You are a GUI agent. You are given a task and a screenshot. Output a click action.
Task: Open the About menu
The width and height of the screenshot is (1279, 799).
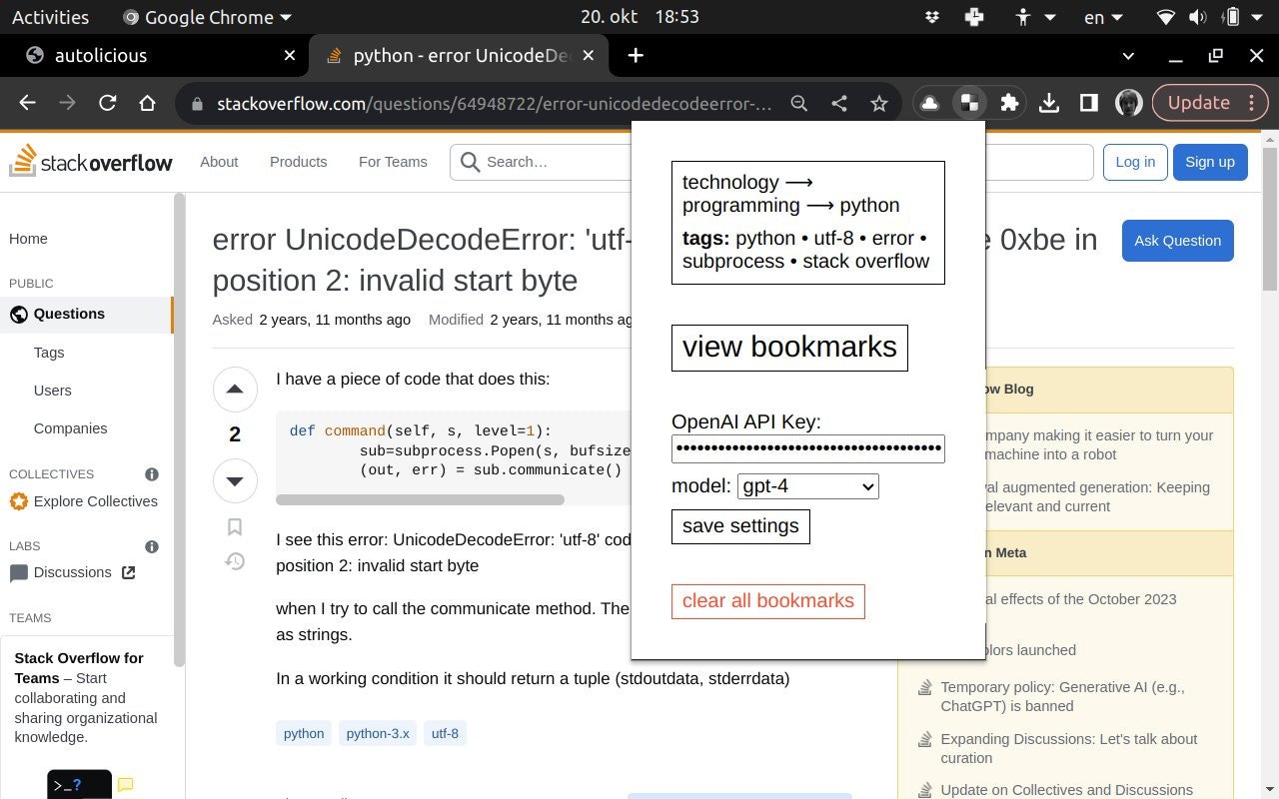point(219,162)
